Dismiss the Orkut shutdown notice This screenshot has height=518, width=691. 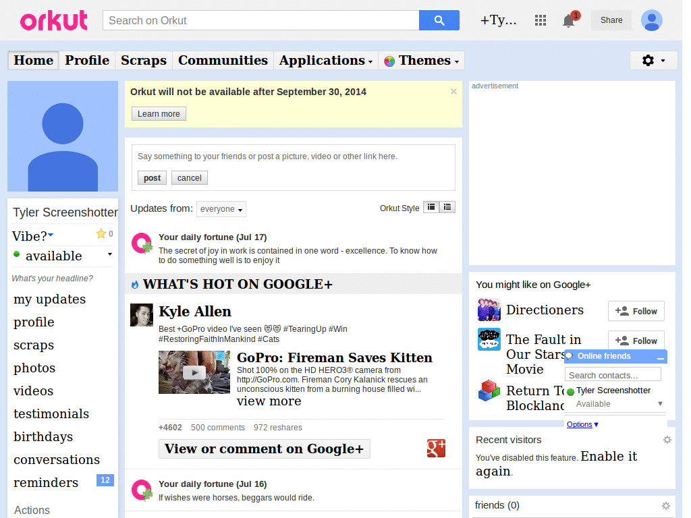(453, 92)
